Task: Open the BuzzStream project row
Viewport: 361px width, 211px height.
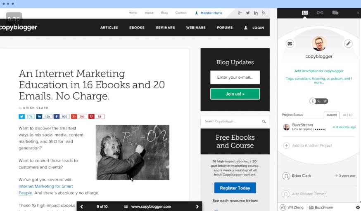Action: point(319,127)
